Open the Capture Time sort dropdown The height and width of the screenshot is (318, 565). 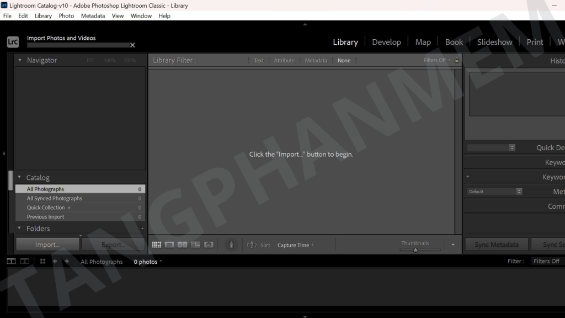click(295, 245)
